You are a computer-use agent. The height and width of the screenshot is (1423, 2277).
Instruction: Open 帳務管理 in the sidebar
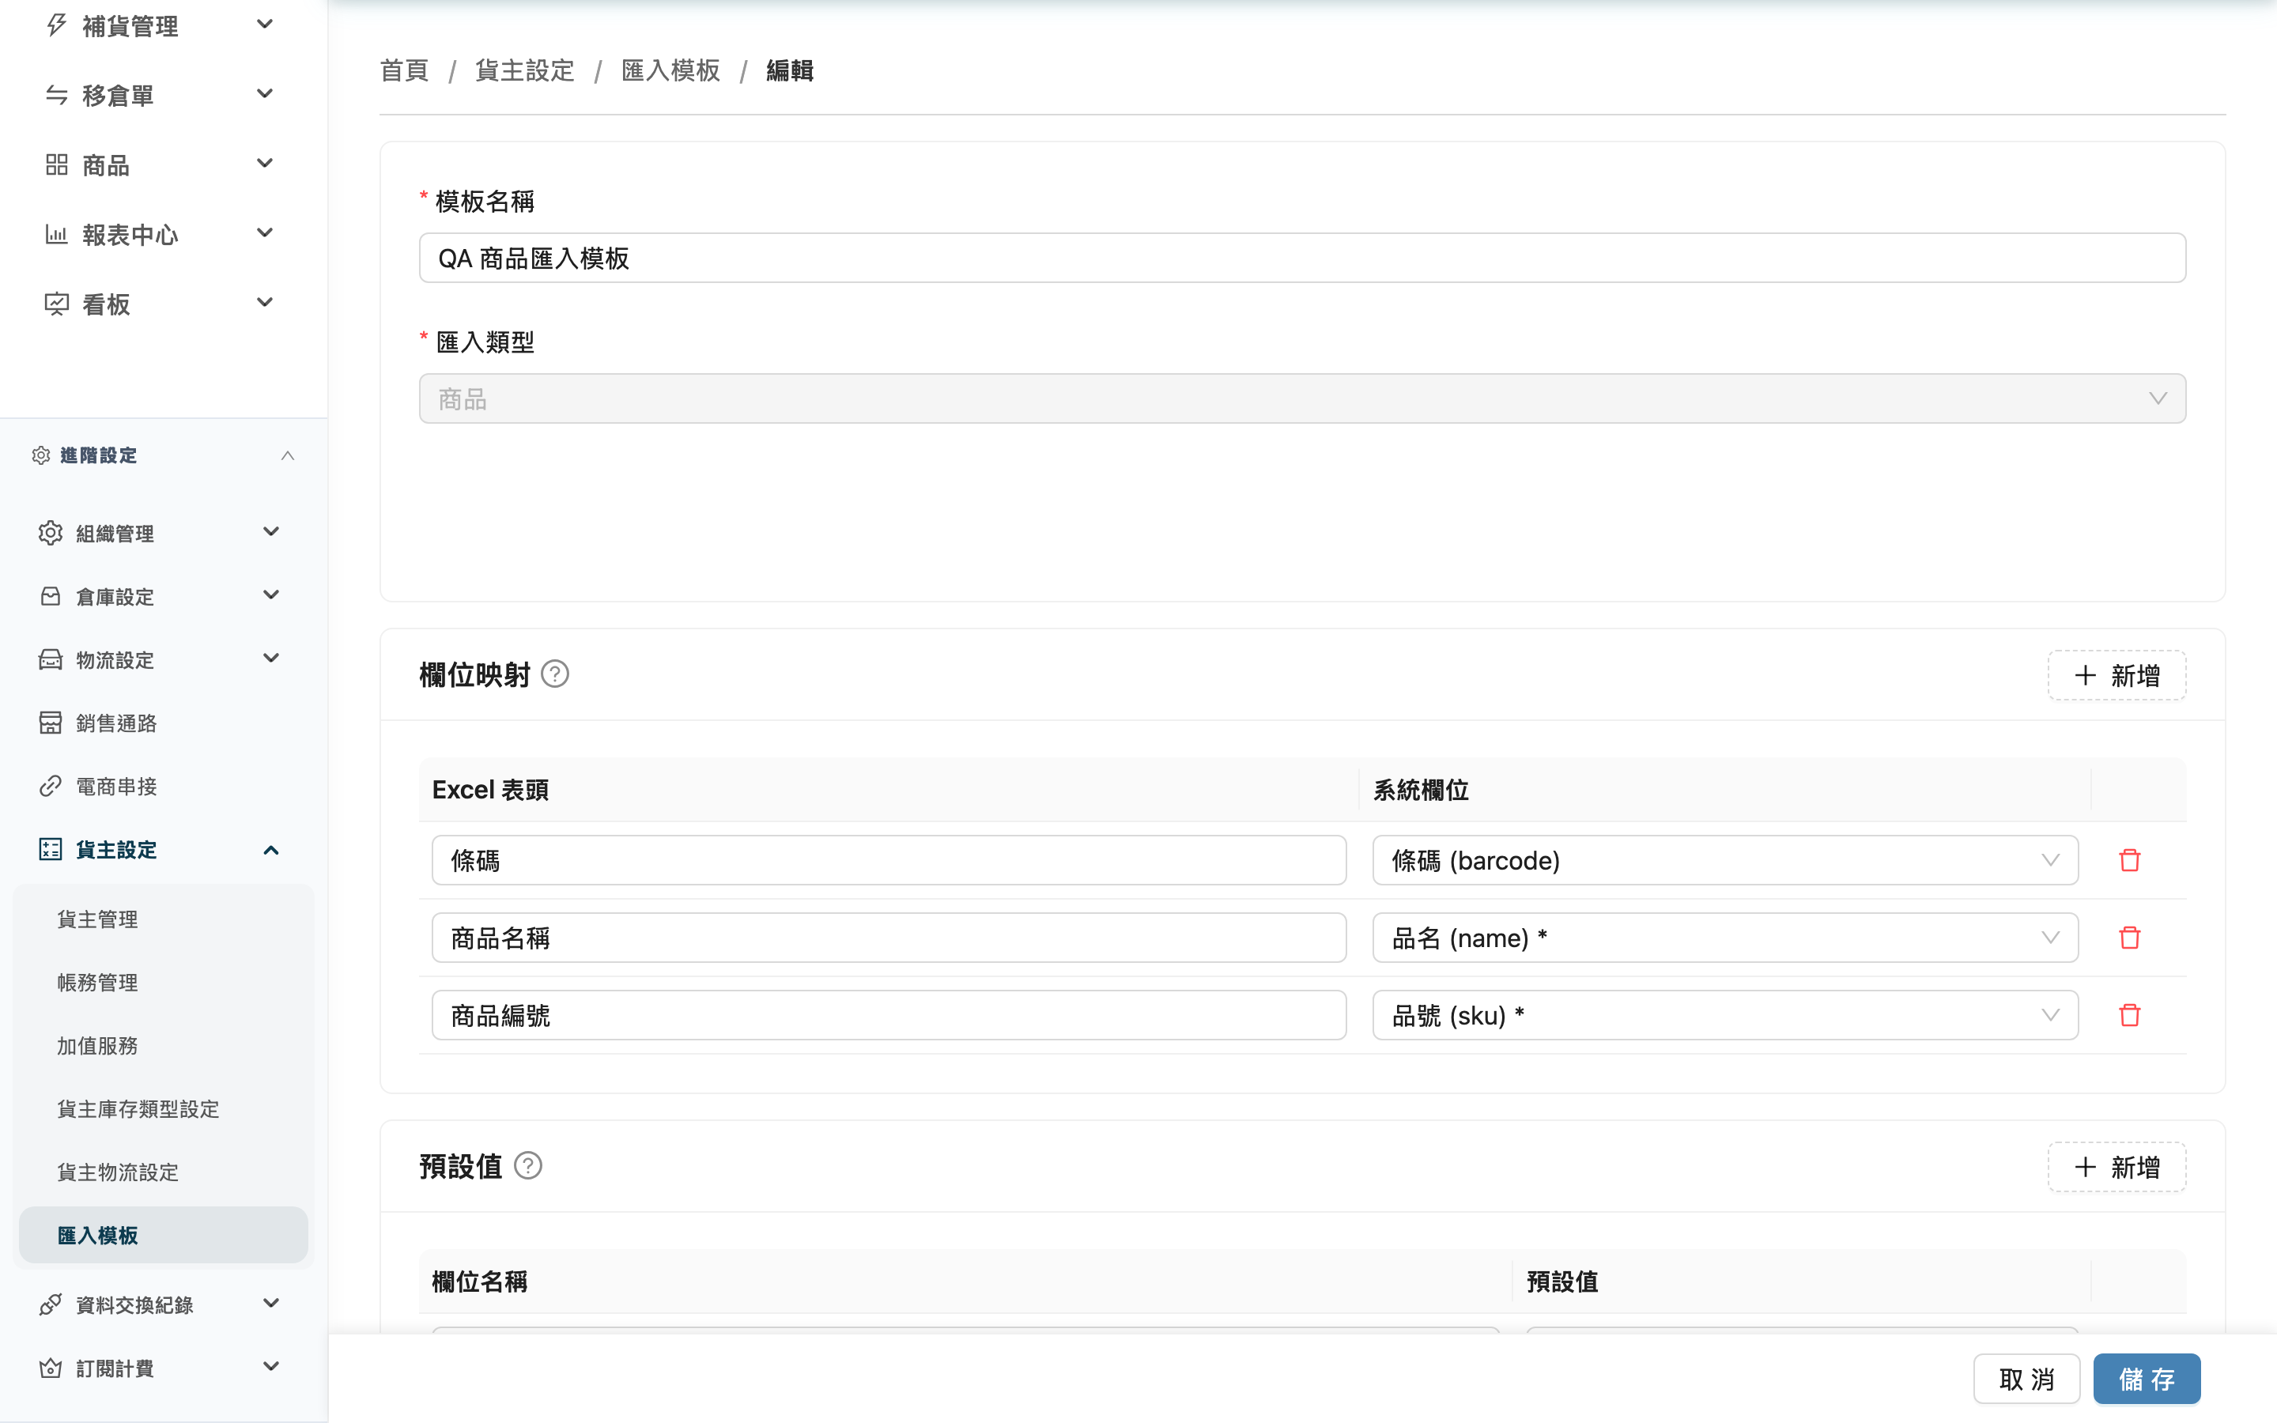click(x=164, y=983)
